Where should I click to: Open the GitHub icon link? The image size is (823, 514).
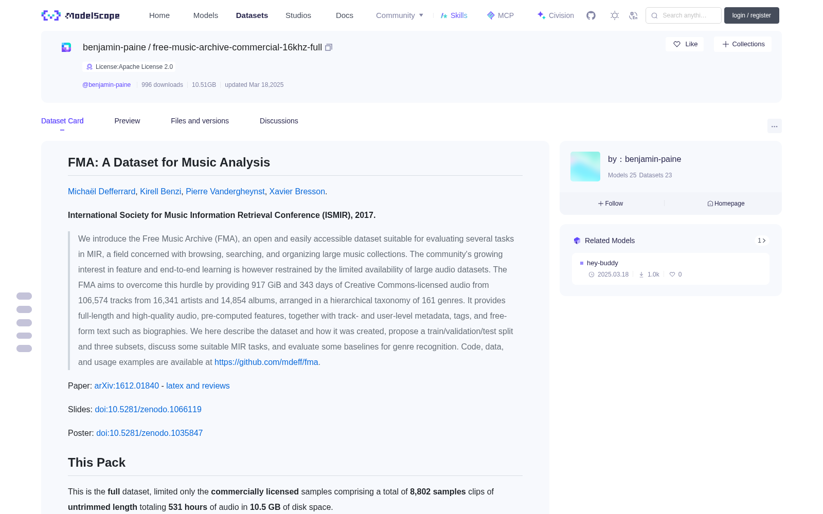point(591,15)
